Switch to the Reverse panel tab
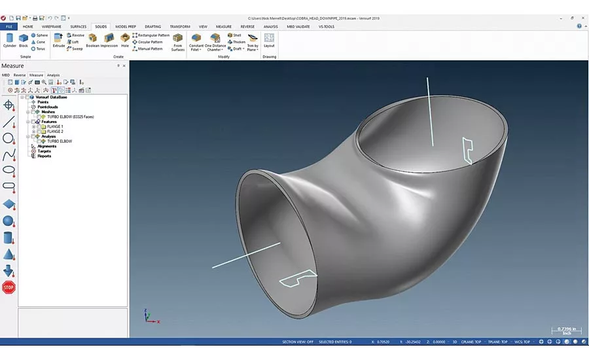 click(x=20, y=75)
